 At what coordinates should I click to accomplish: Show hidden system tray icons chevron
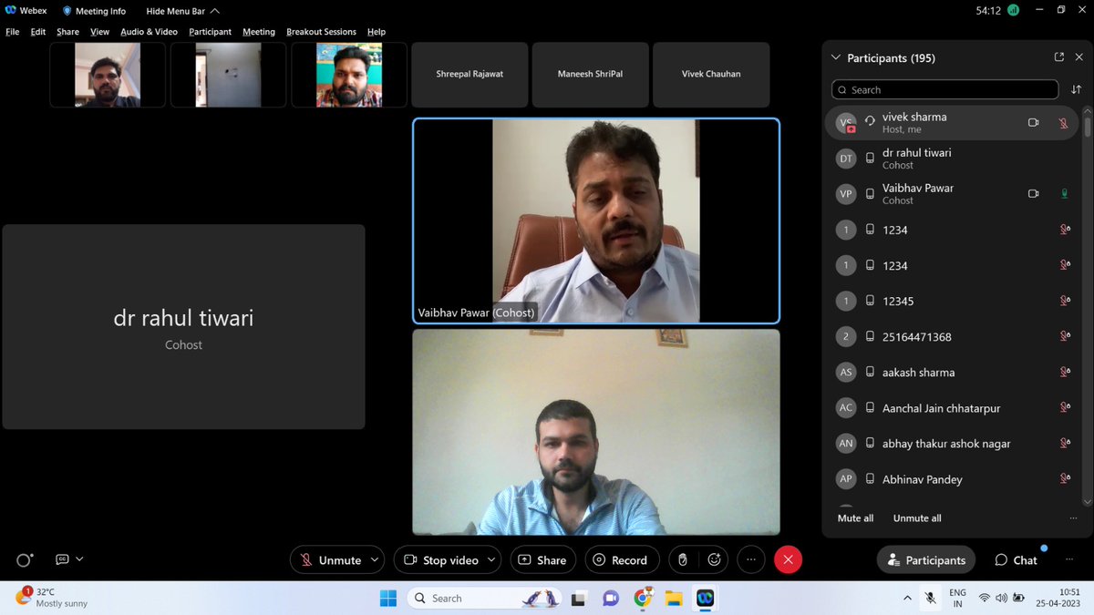(907, 599)
